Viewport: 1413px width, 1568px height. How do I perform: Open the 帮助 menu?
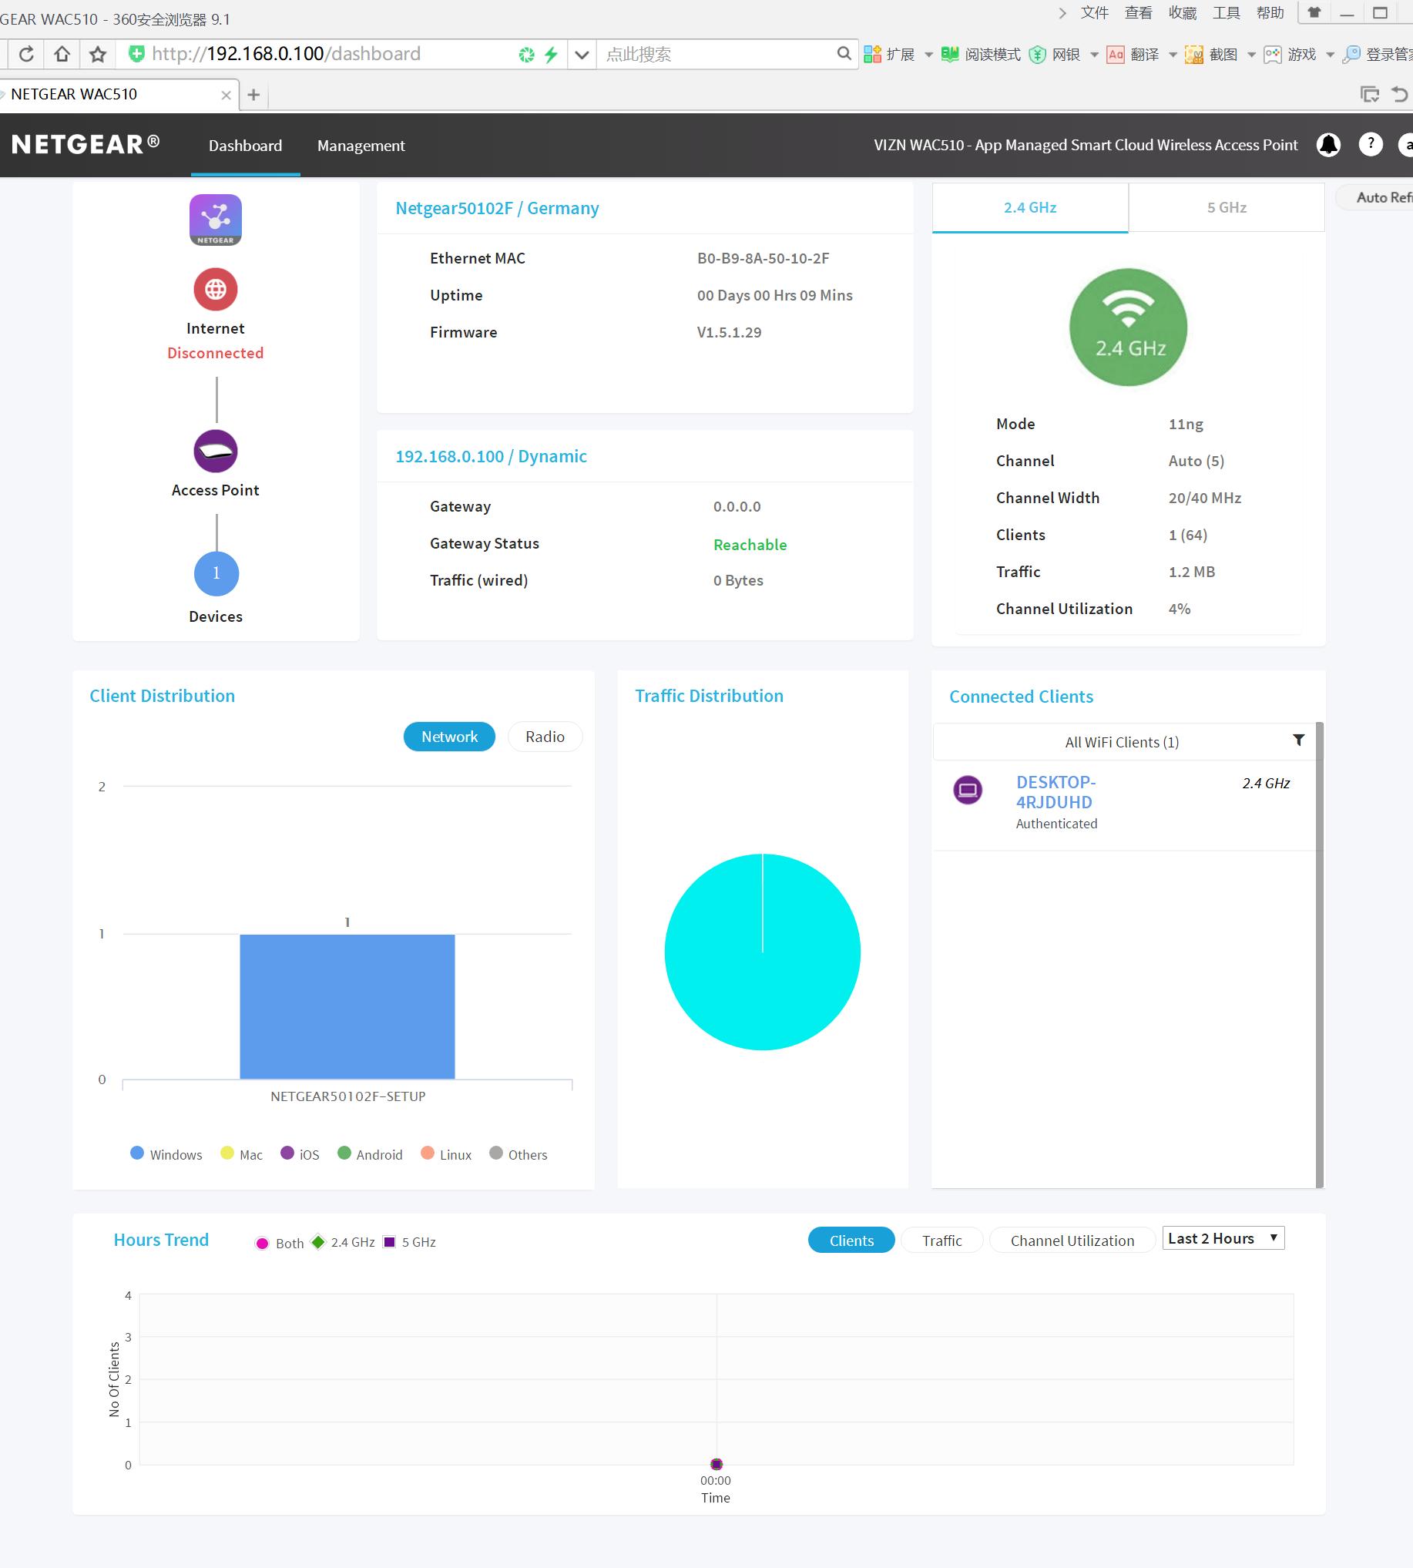pos(1270,12)
